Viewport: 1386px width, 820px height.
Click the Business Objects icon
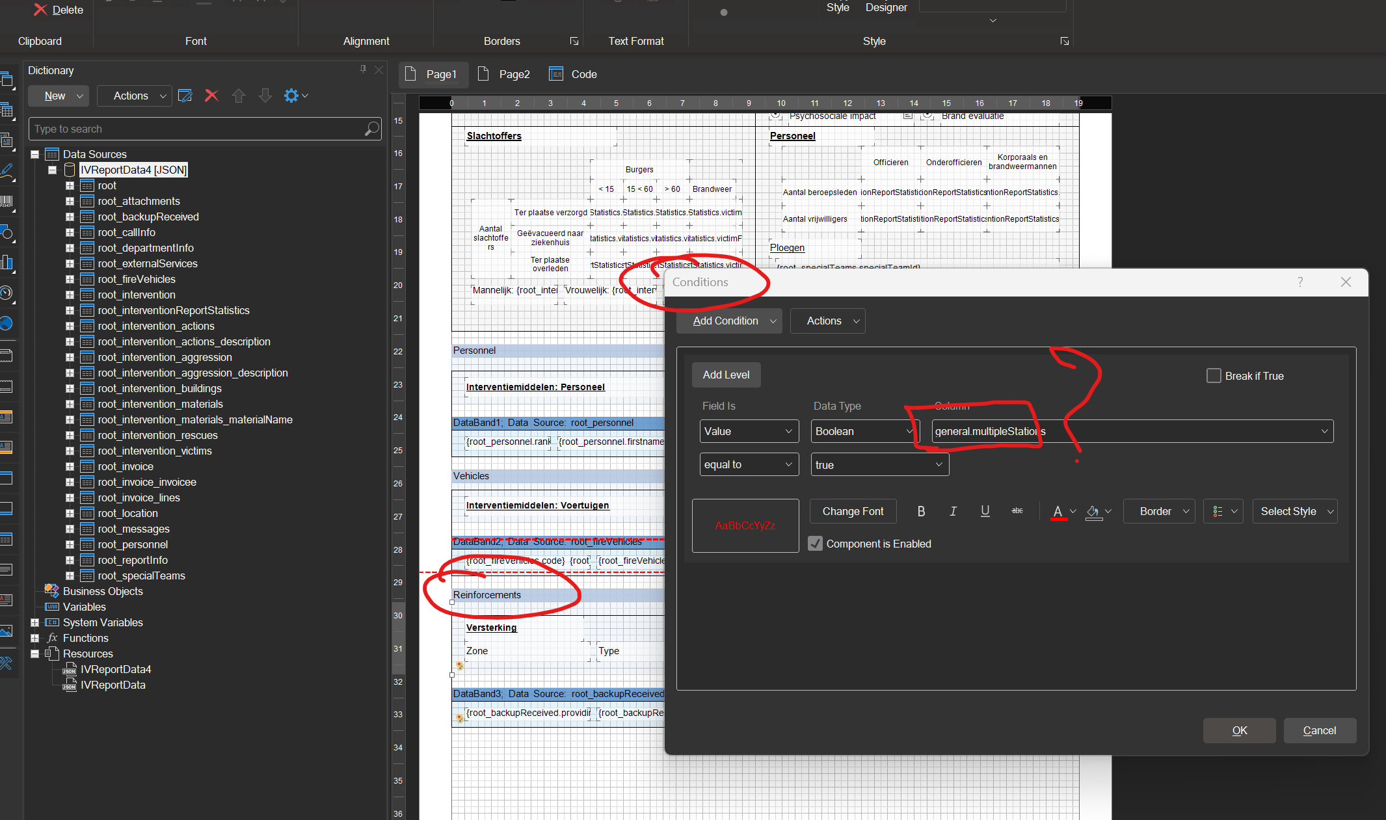(52, 590)
